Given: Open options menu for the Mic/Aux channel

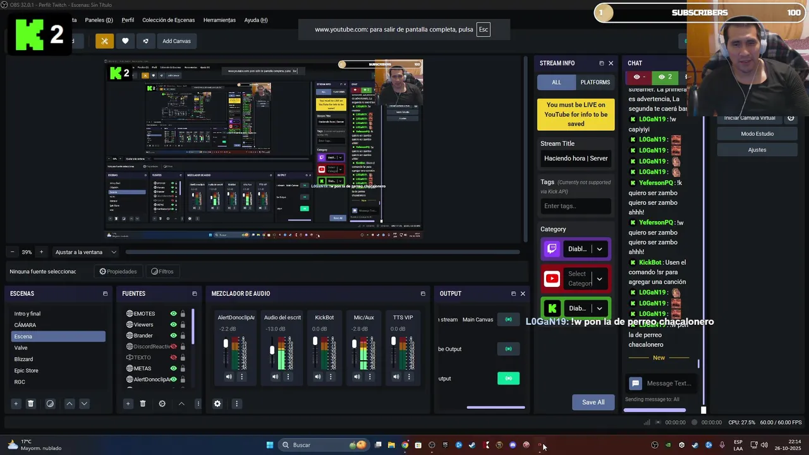Looking at the screenshot, I should point(370,377).
